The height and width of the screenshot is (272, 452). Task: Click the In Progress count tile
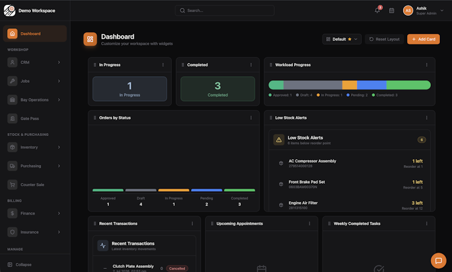click(129, 89)
